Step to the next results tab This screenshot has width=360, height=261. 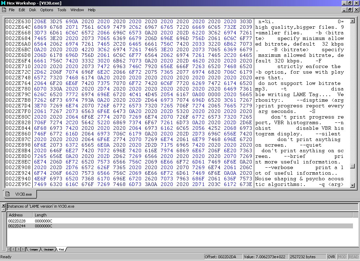coord(18,249)
